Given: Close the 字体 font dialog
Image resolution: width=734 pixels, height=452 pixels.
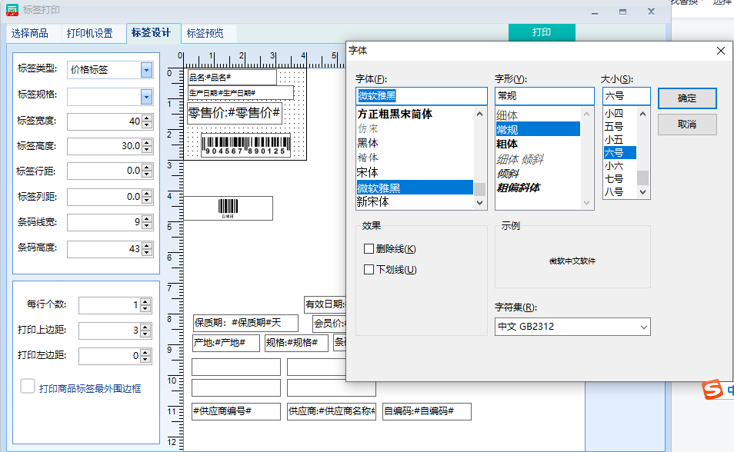Looking at the screenshot, I should (720, 51).
